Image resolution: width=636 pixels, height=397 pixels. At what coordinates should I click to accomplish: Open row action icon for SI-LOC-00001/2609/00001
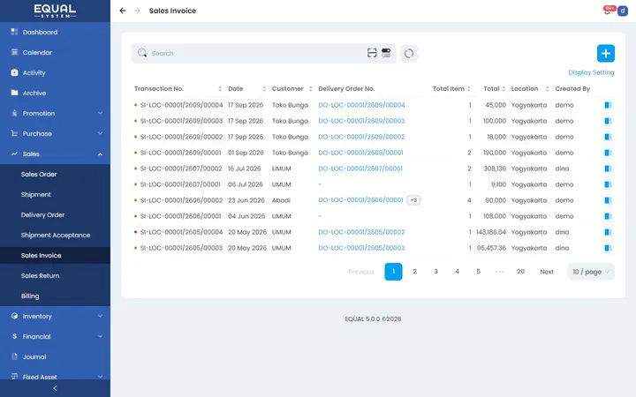pyautogui.click(x=608, y=153)
